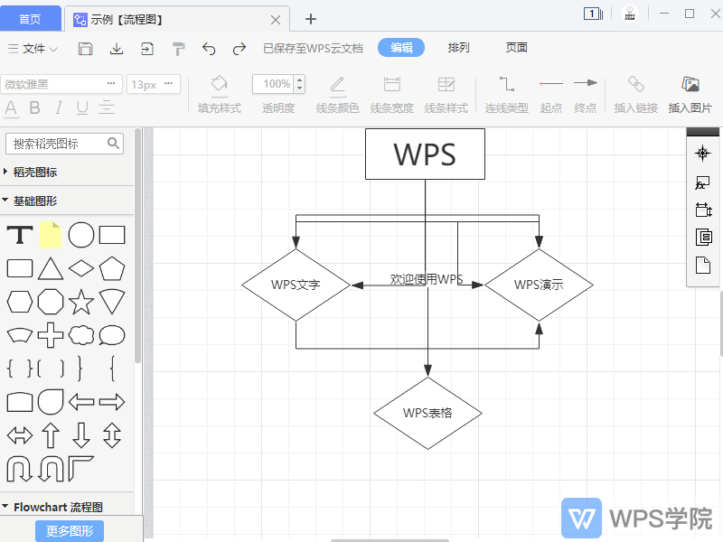
Task: Select the WPS rectangle node
Action: coord(425,154)
